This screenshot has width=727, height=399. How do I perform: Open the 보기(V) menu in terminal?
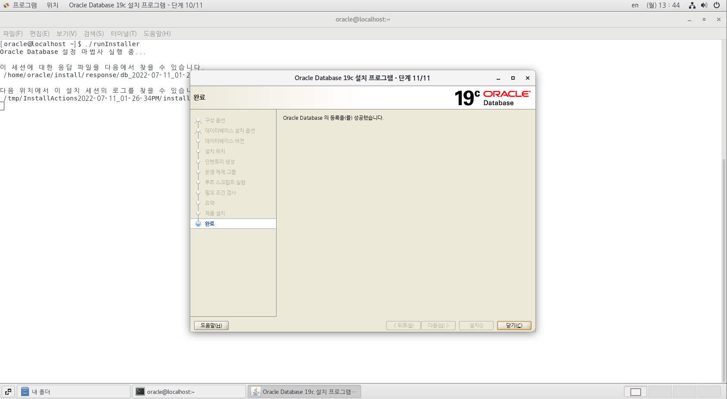tap(66, 34)
